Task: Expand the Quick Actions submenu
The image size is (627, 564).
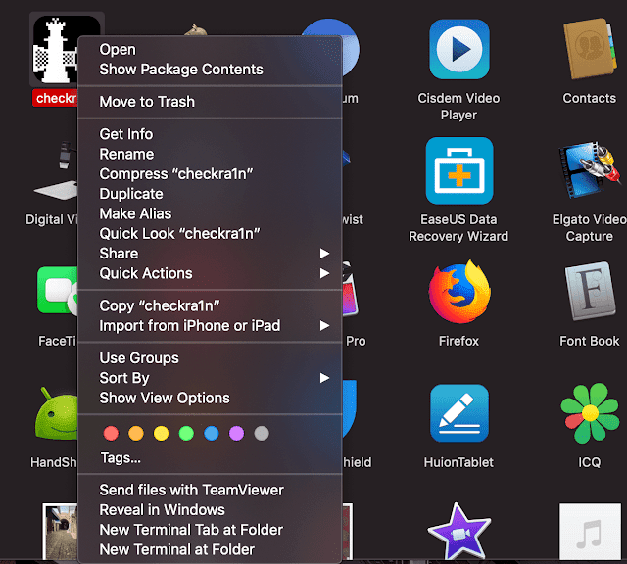Action: point(210,274)
